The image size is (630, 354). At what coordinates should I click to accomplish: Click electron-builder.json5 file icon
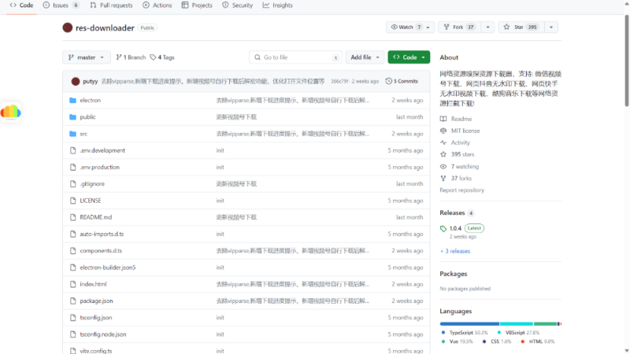(72, 267)
